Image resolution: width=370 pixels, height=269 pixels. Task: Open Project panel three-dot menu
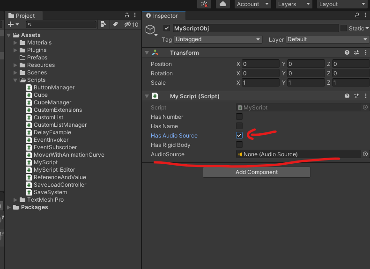pyautogui.click(x=135, y=15)
